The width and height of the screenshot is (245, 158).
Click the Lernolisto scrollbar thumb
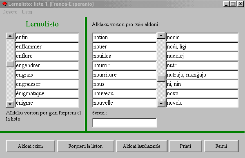point(10,64)
